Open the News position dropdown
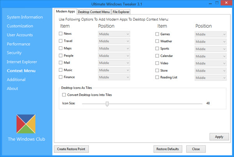 coord(114,34)
